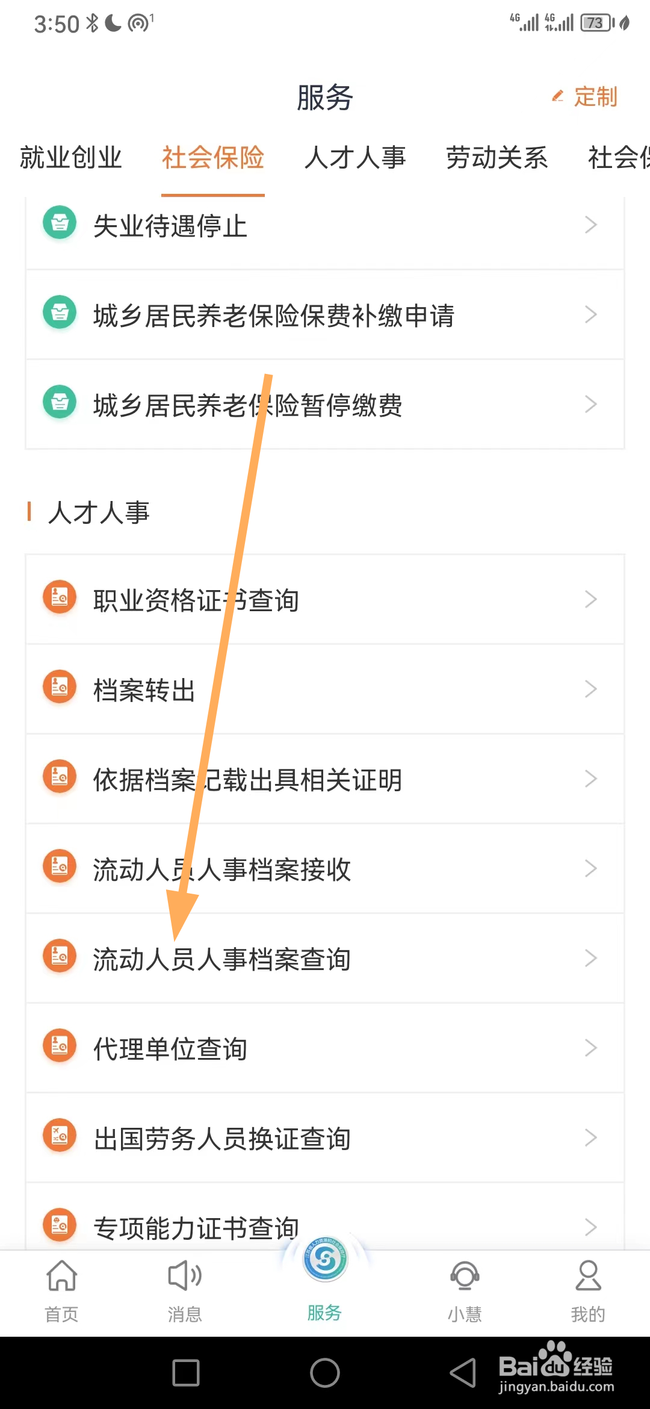Expand the 职业资格证书查询 chevron arrow
This screenshot has height=1409, width=650.
point(590,599)
